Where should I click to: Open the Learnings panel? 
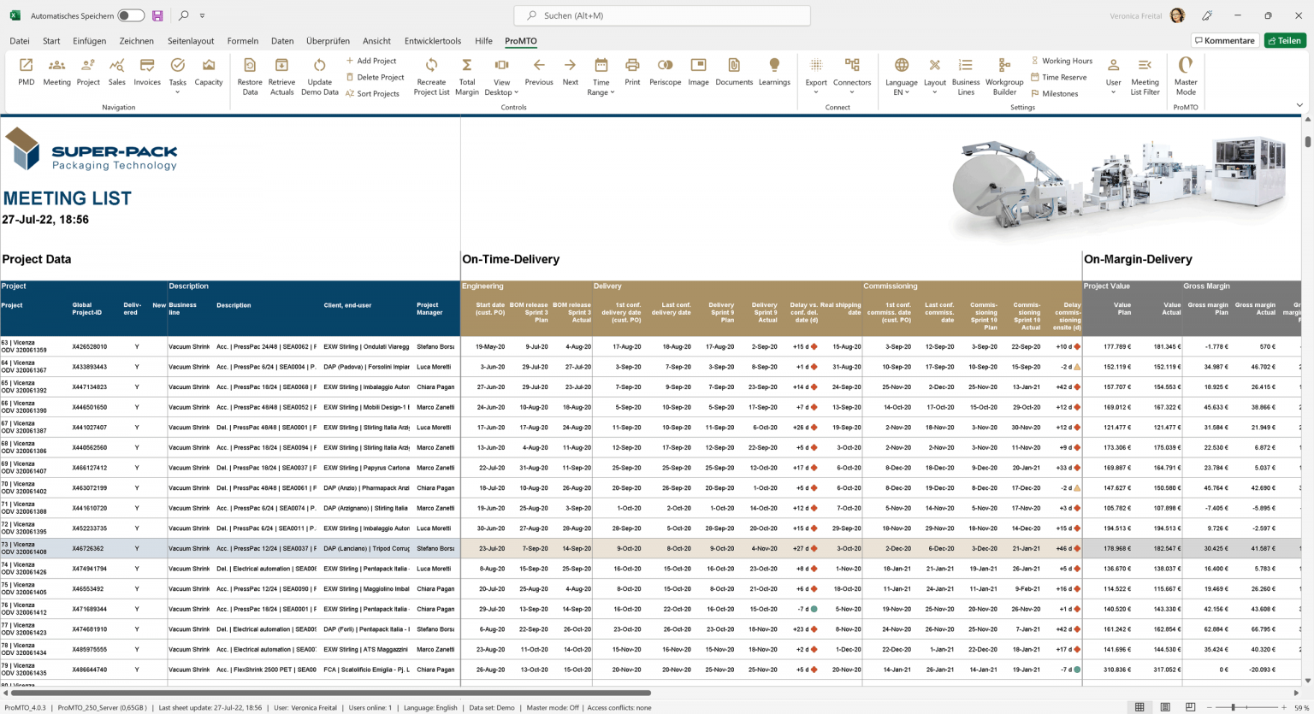[x=774, y=73]
